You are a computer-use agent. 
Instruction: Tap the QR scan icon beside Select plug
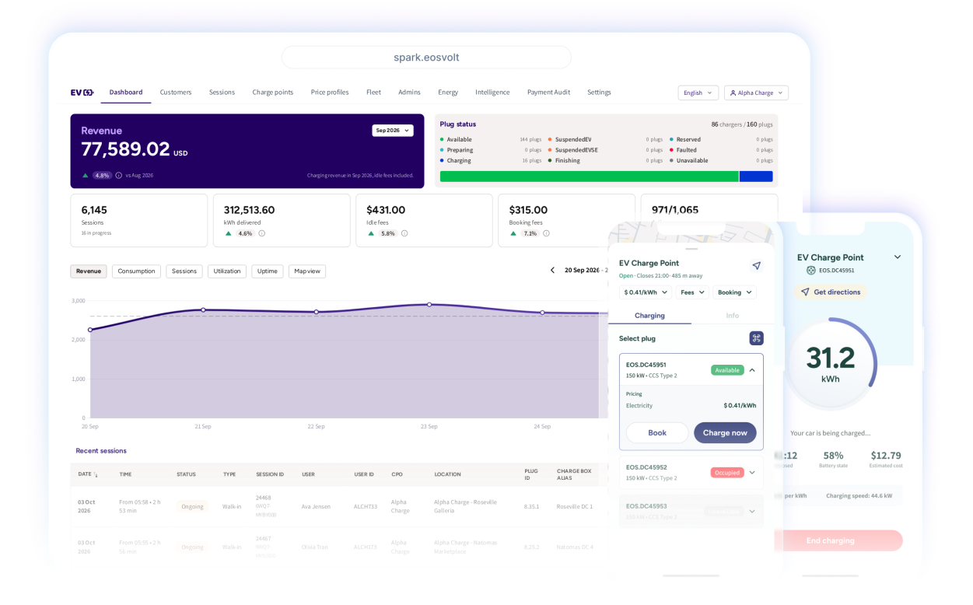(x=756, y=338)
